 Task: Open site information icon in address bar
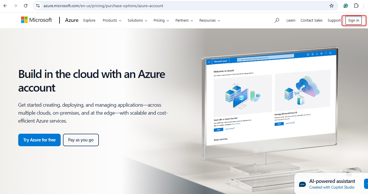click(38, 6)
